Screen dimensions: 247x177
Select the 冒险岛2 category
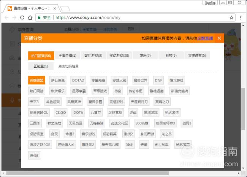pos(88,145)
